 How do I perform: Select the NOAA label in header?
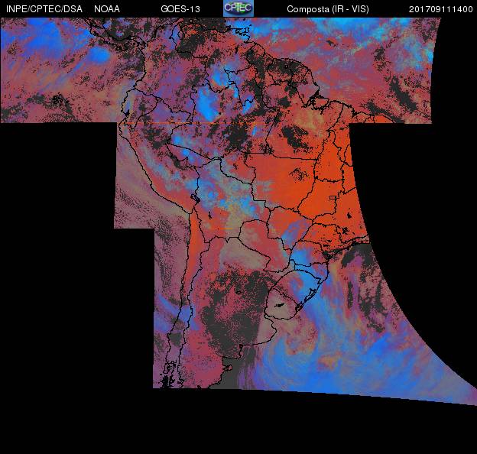coord(107,9)
